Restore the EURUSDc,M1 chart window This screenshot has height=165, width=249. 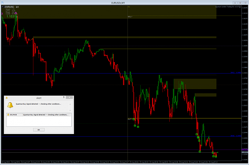(x=240, y=3)
